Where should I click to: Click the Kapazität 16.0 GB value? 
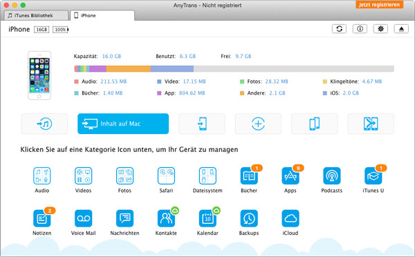pyautogui.click(x=111, y=57)
